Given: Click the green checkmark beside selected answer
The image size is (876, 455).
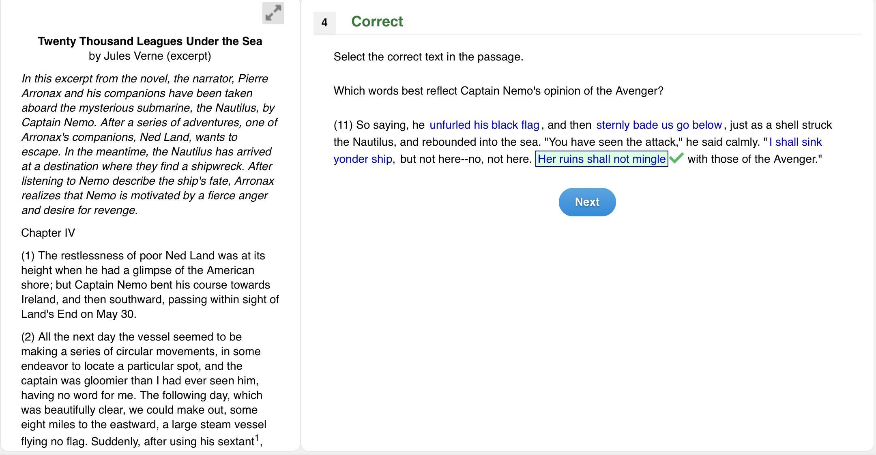Looking at the screenshot, I should 676,158.
